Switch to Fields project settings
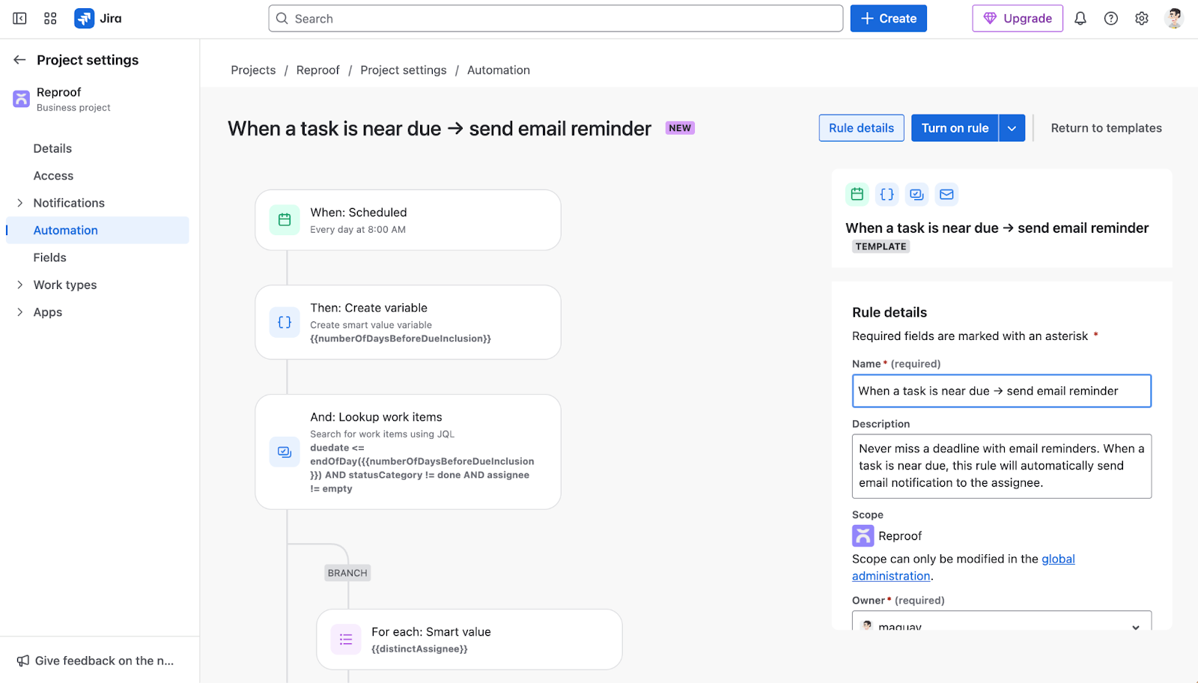1198x683 pixels. [49, 257]
